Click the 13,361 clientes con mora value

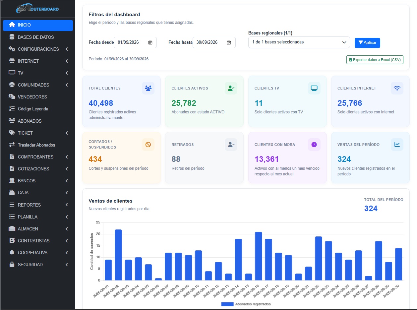[x=267, y=159]
